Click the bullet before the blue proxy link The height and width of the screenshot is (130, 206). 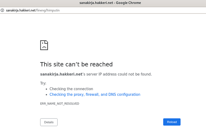click(46, 95)
